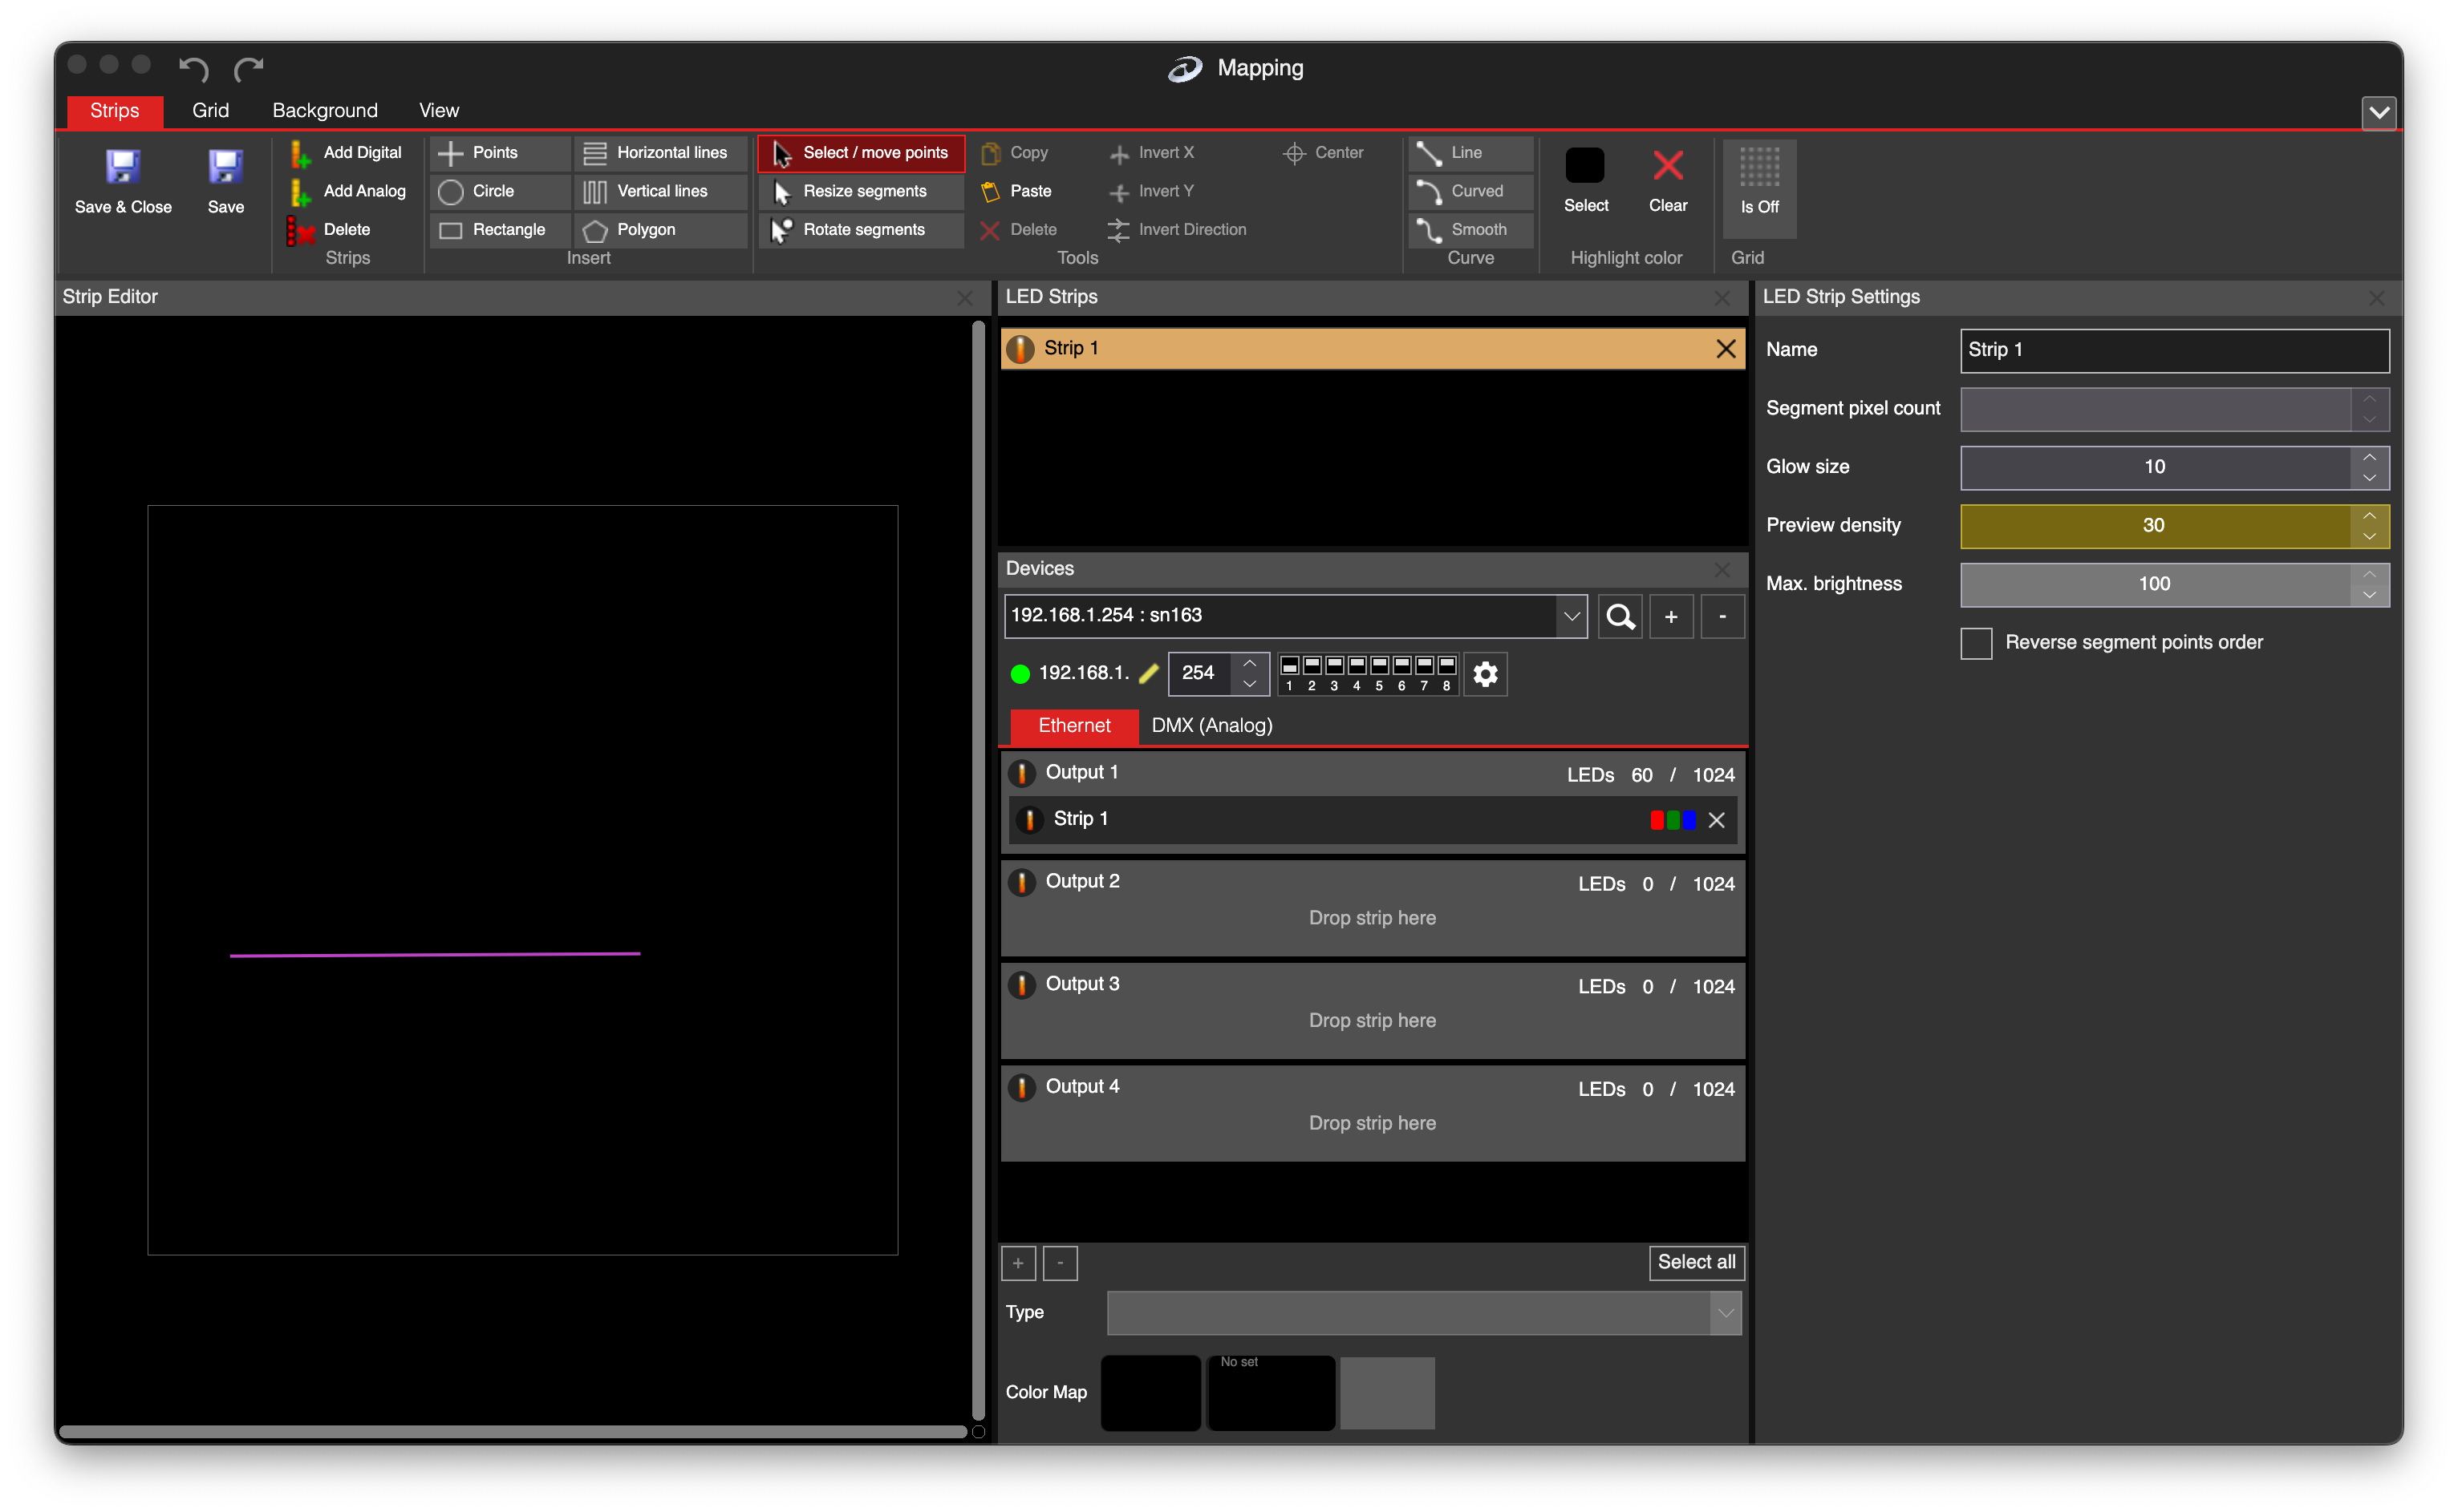2458x1512 pixels.
Task: Add an Analog strip
Action: pos(347,191)
